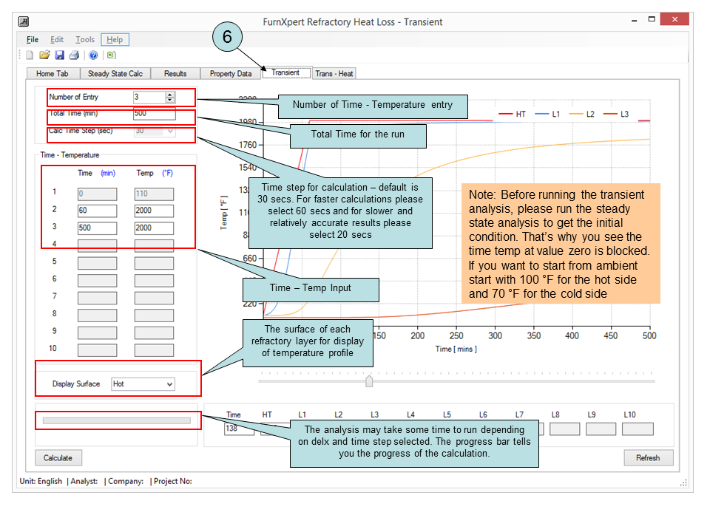The image size is (710, 532).
Task: Click the row 10 Time input field
Action: pyautogui.click(x=98, y=350)
